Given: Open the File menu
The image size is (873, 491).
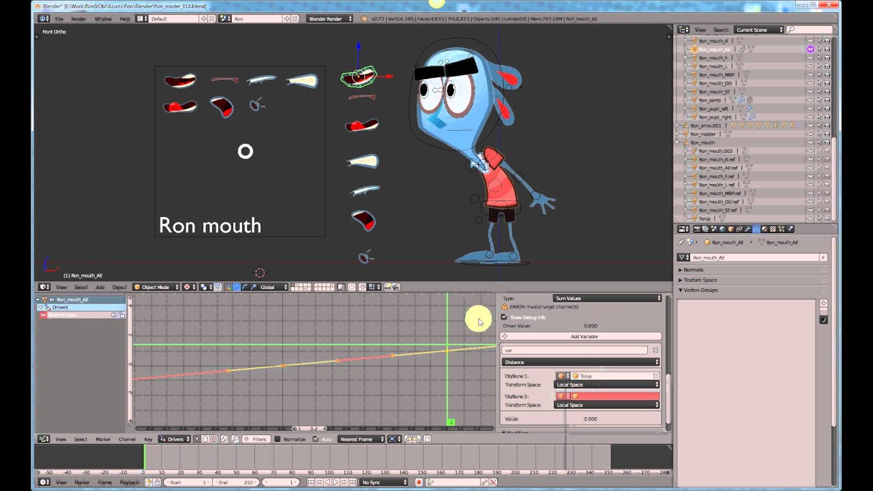Looking at the screenshot, I should pos(59,18).
